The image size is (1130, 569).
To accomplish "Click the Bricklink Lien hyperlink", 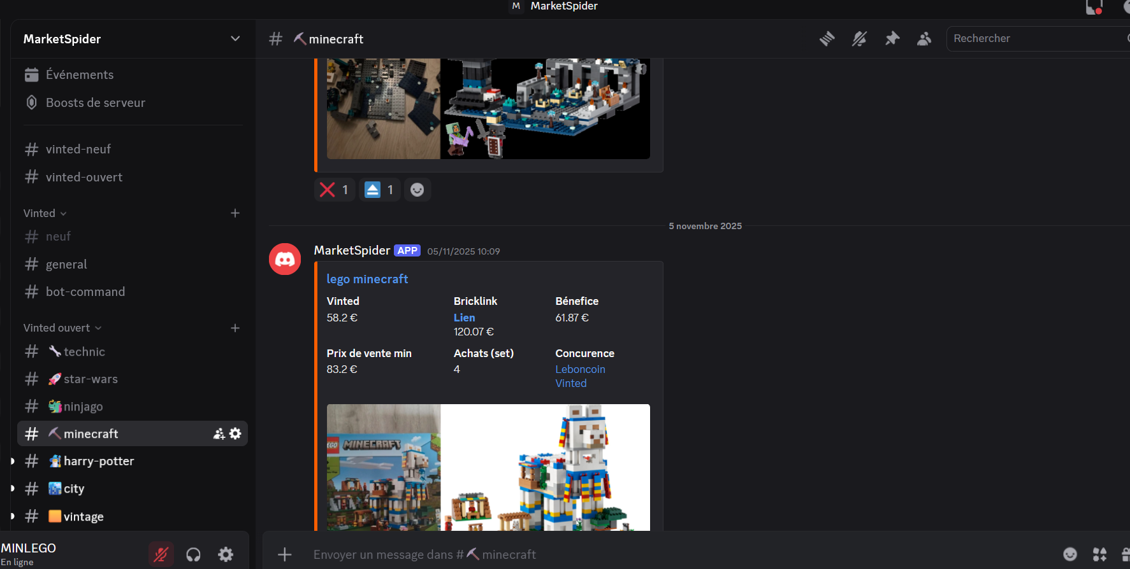I will (x=464, y=318).
